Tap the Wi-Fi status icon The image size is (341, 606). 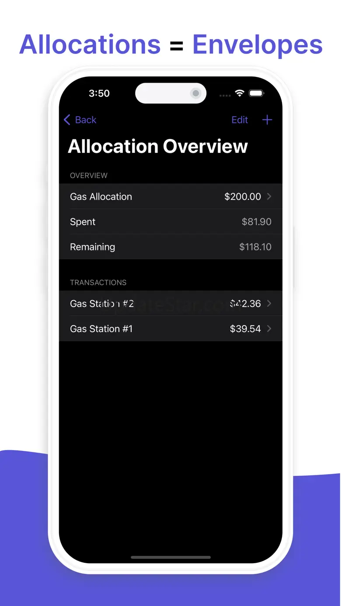click(x=239, y=93)
